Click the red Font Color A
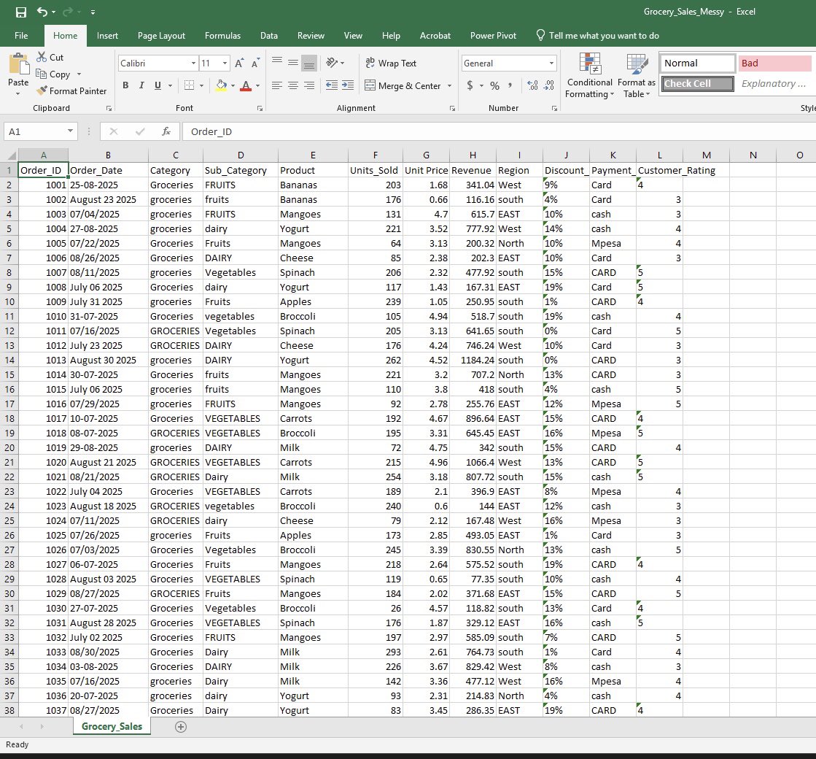The height and width of the screenshot is (759, 816). [246, 85]
